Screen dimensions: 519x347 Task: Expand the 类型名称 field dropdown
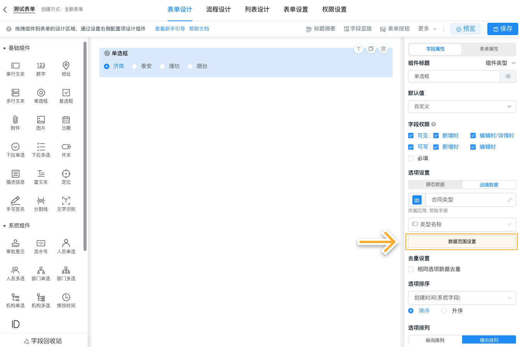pos(462,224)
